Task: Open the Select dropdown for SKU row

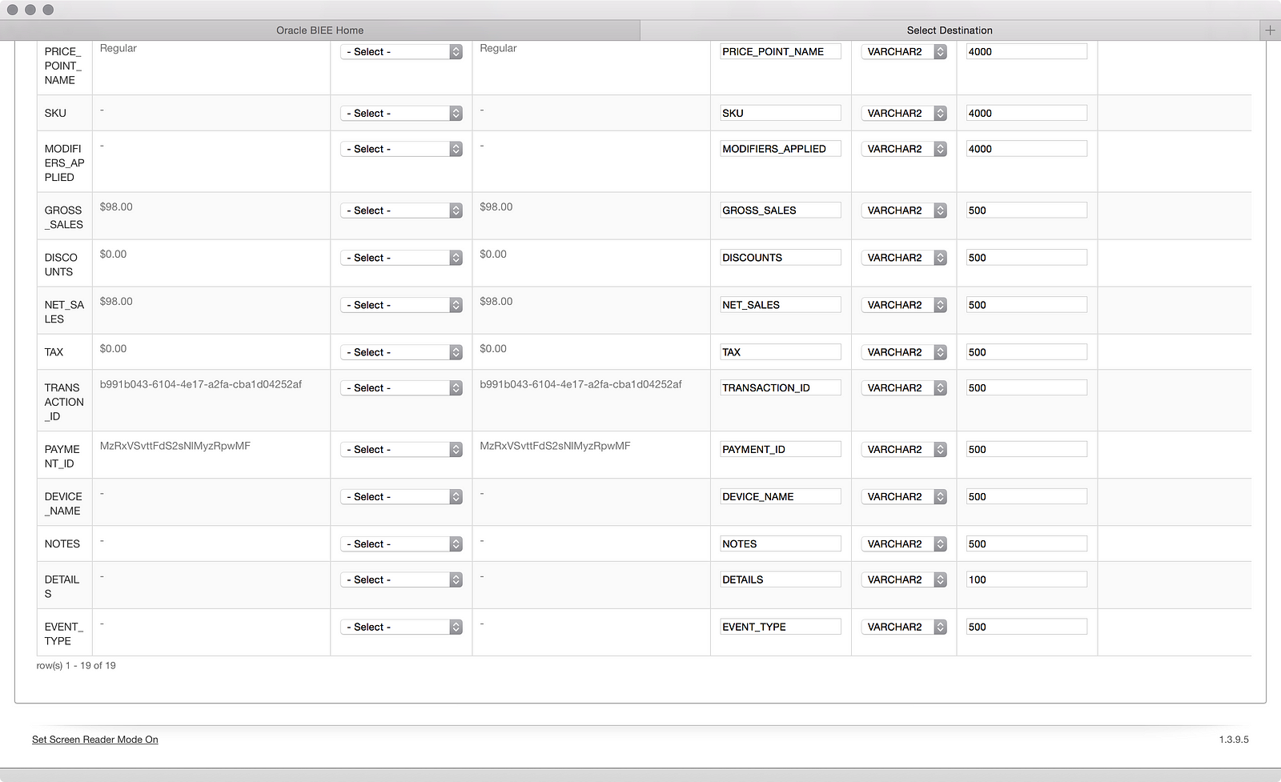Action: (402, 114)
